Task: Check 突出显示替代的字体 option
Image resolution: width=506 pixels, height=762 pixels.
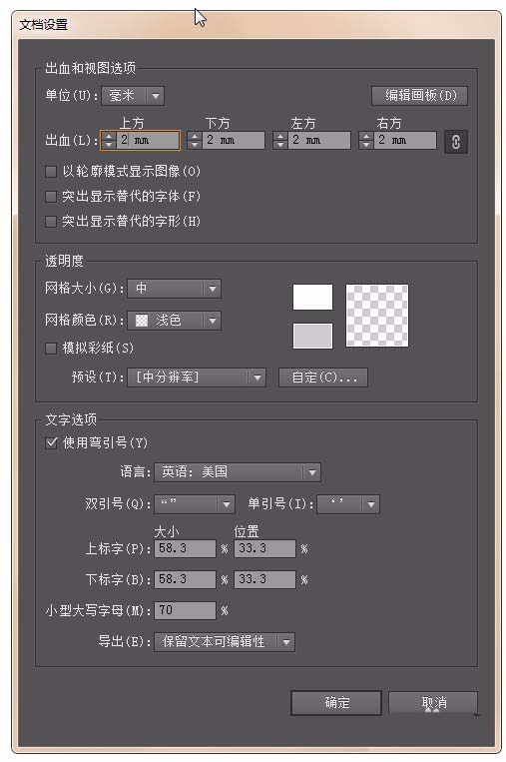Action: pos(51,197)
